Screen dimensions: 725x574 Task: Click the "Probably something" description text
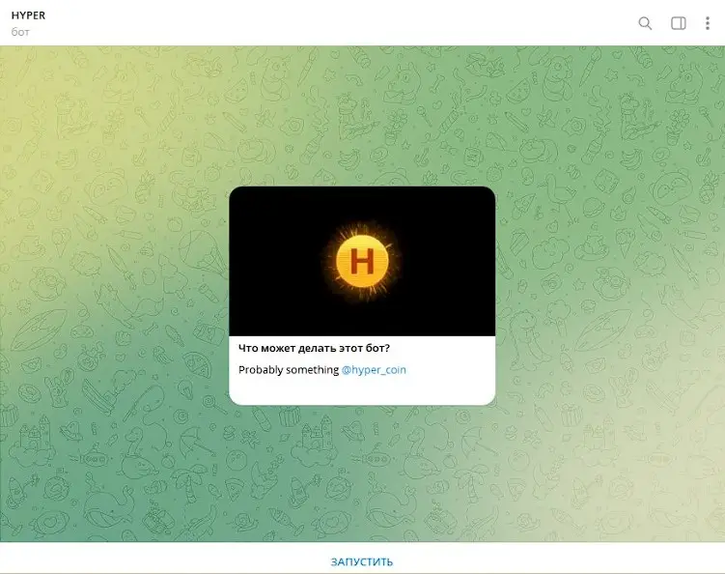click(288, 370)
